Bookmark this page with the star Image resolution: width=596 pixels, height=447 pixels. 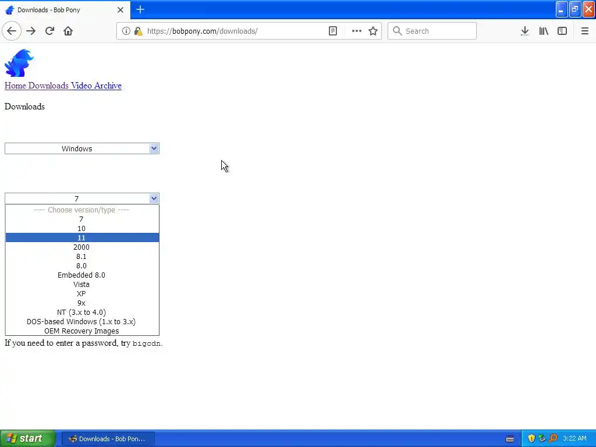[373, 31]
